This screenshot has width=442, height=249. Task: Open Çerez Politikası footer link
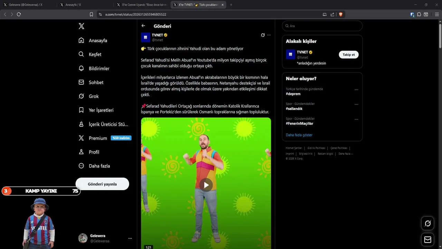[339, 148]
